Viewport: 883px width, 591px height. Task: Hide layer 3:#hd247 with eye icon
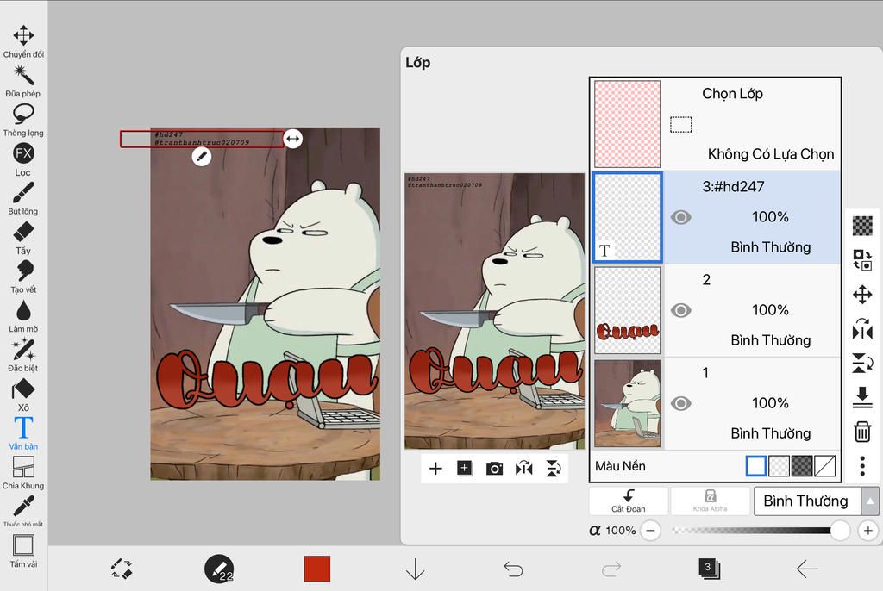click(x=681, y=217)
